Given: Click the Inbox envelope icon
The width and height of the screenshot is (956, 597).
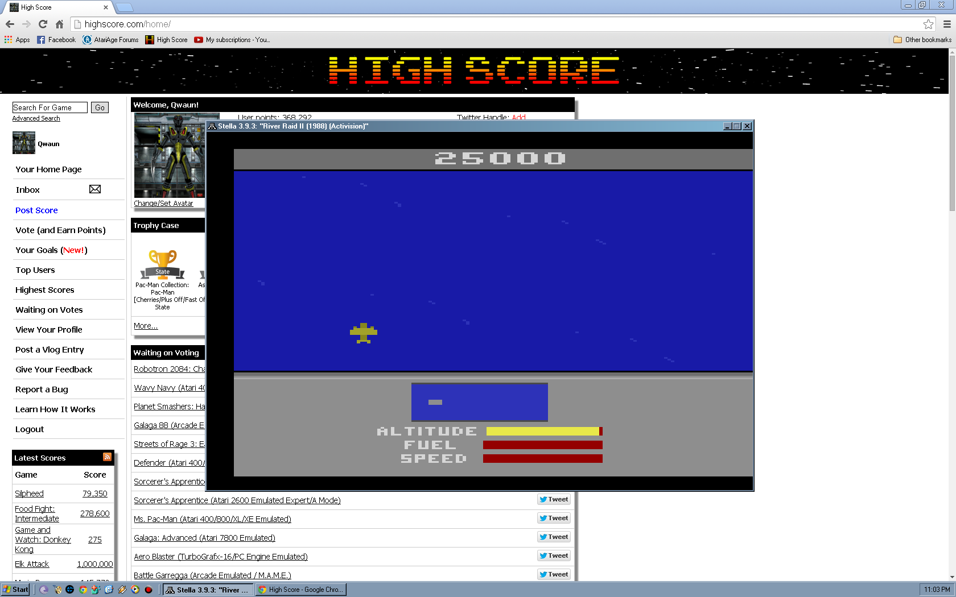Looking at the screenshot, I should click(x=95, y=189).
